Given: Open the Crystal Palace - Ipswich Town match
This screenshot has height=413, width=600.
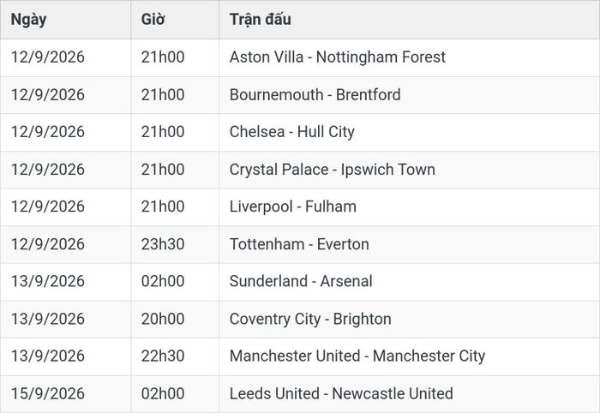Looking at the screenshot, I should pos(333,170).
